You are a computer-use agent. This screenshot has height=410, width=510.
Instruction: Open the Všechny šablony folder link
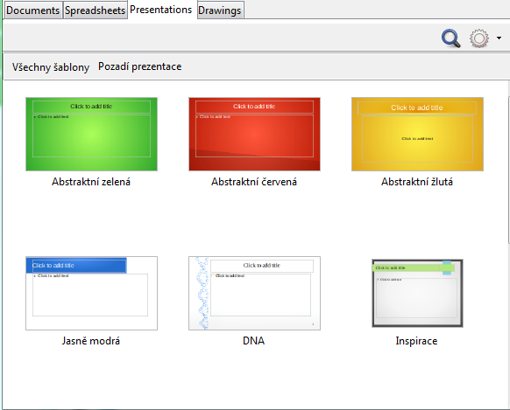pos(51,67)
